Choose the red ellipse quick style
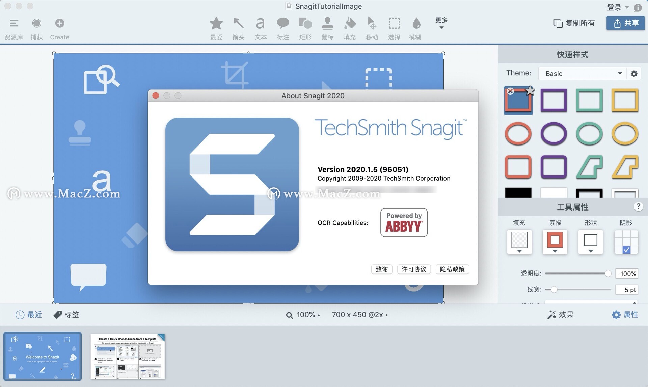 point(518,134)
